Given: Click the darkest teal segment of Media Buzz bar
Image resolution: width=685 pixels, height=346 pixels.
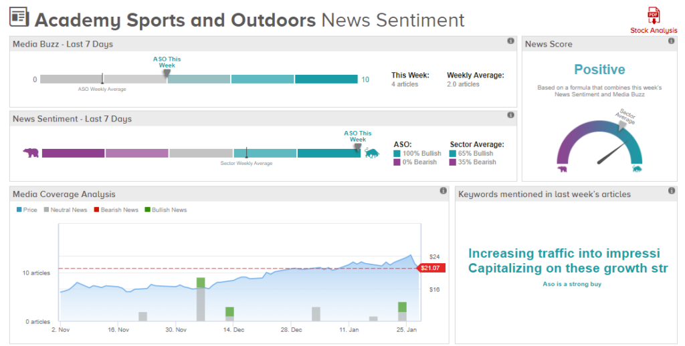Looking at the screenshot, I should click(326, 79).
